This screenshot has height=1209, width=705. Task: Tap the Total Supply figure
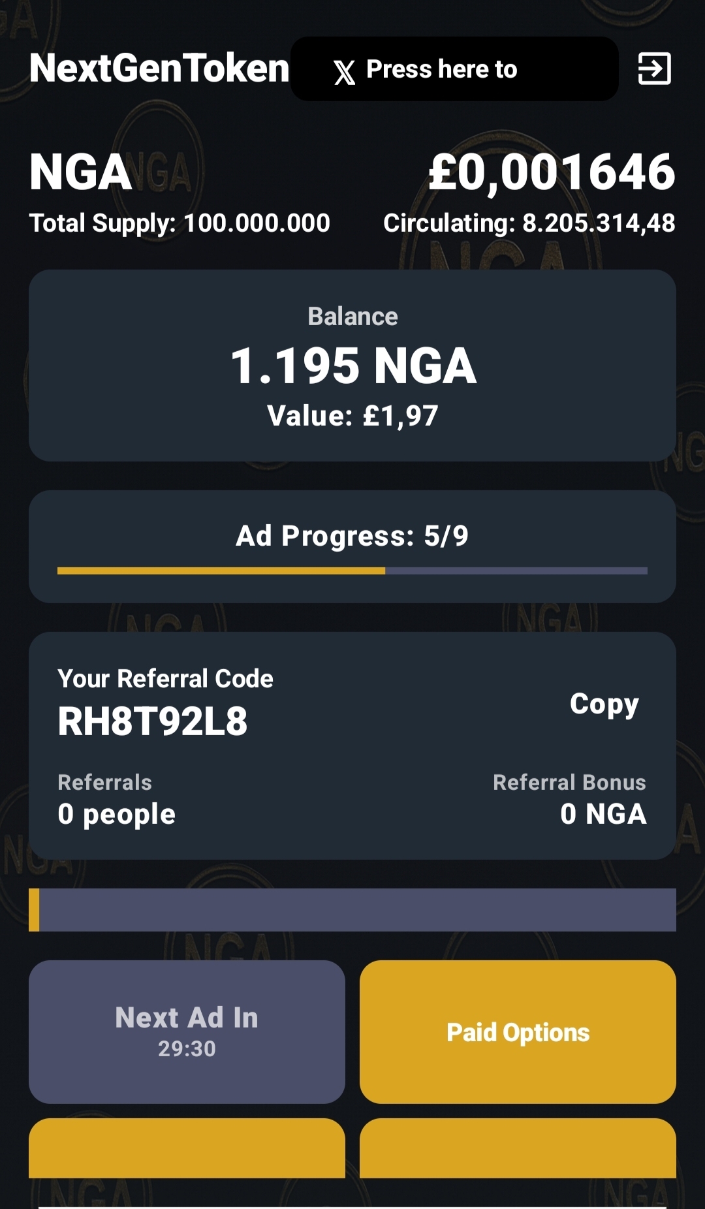click(x=180, y=223)
